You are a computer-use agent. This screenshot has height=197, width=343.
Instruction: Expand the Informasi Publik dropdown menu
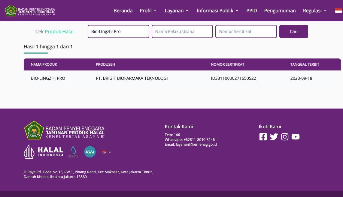[218, 10]
